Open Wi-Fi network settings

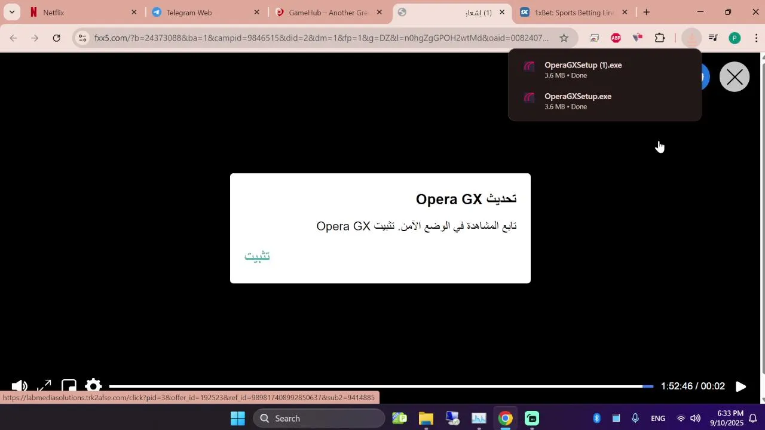(x=681, y=418)
